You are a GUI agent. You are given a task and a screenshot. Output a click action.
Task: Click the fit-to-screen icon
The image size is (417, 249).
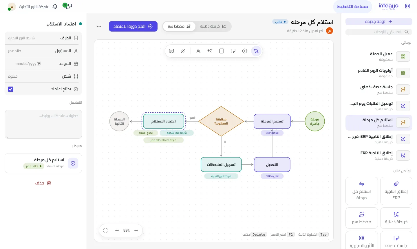pos(105,230)
